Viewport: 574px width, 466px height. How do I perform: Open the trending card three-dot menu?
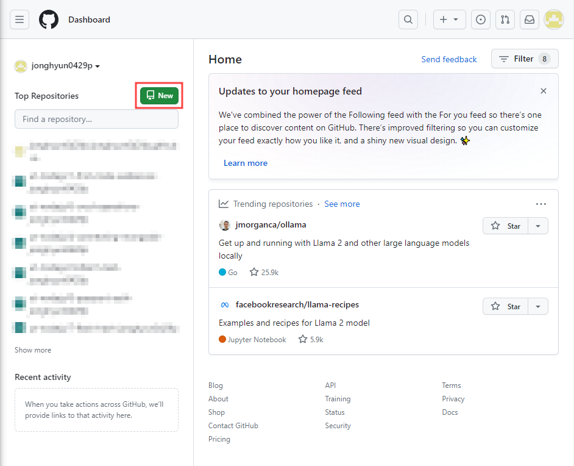click(540, 204)
